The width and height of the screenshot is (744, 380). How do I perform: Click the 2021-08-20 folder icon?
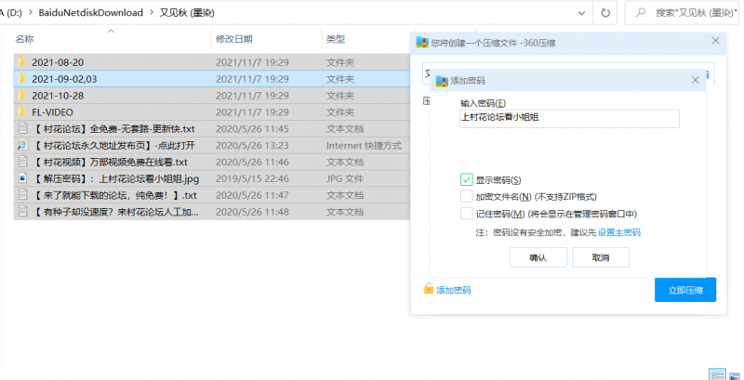(x=21, y=61)
